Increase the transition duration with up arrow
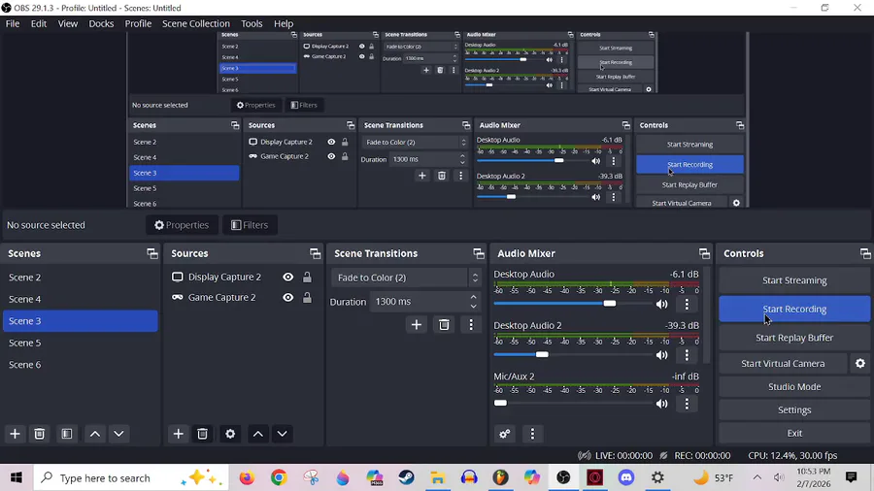Viewport: 874px width, 491px height. [x=473, y=297]
